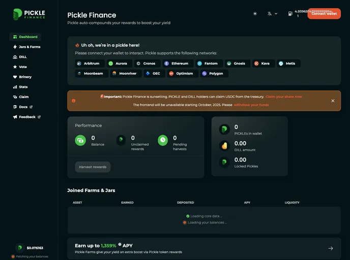Image resolution: width=350 pixels, height=260 pixels.
Task: Select the Kava network chip
Action: (264, 63)
